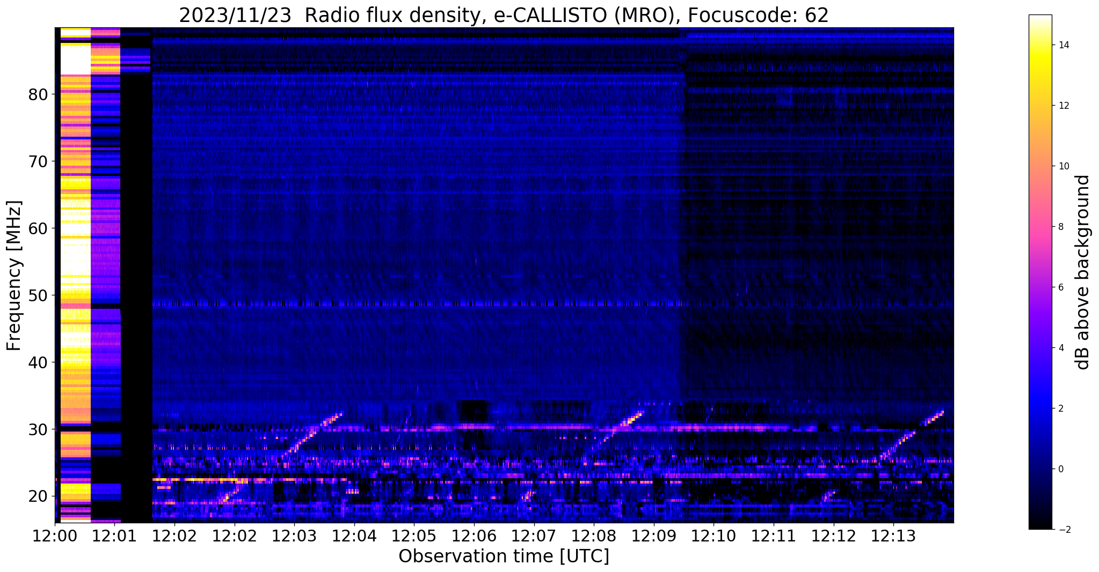1099x572 pixels.
Task: Click the x-axis tick label 12:01
Action: point(114,536)
